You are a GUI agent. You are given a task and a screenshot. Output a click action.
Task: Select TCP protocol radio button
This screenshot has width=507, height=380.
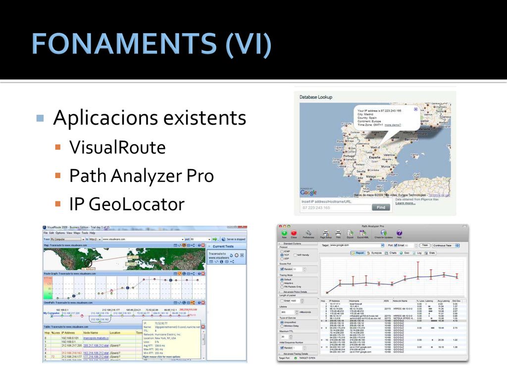[x=282, y=255]
